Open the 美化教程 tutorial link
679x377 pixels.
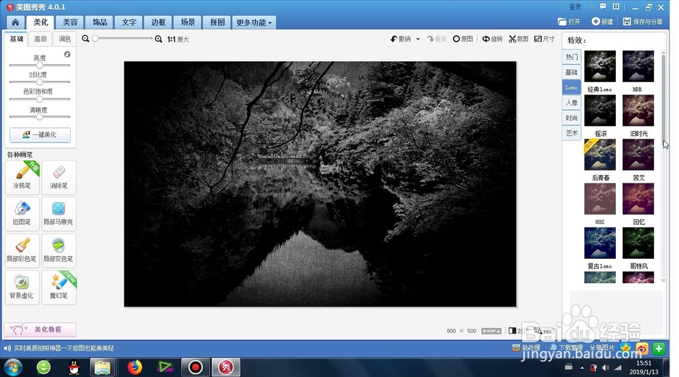pyautogui.click(x=40, y=329)
